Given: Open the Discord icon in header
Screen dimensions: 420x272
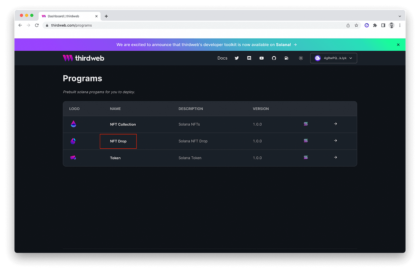Looking at the screenshot, I should click(x=249, y=58).
